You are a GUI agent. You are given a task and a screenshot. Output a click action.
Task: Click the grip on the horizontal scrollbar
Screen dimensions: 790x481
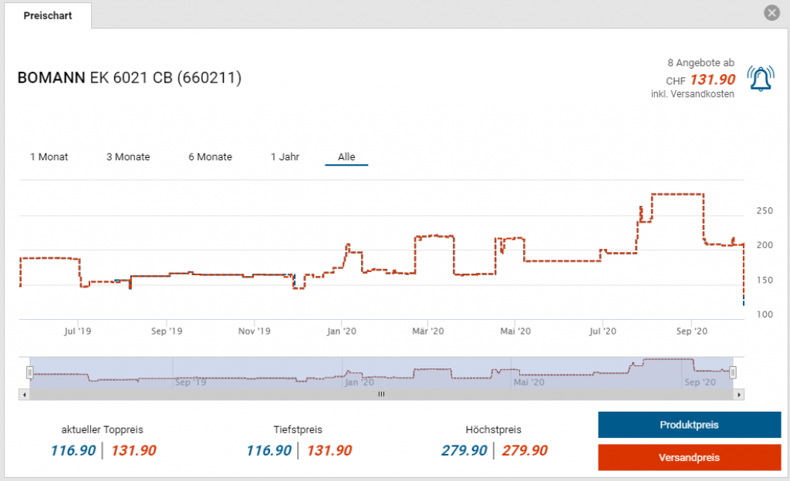pos(381,394)
